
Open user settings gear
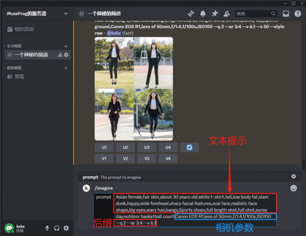(66, 228)
